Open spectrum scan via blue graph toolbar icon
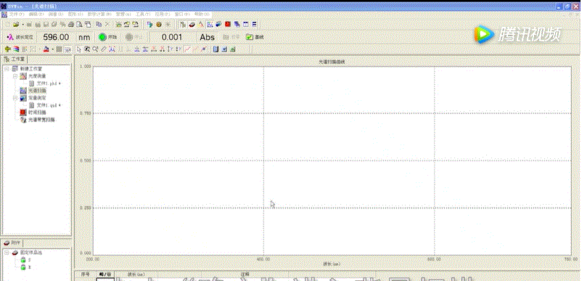Viewport: 582px width, 281px height. pos(210,25)
